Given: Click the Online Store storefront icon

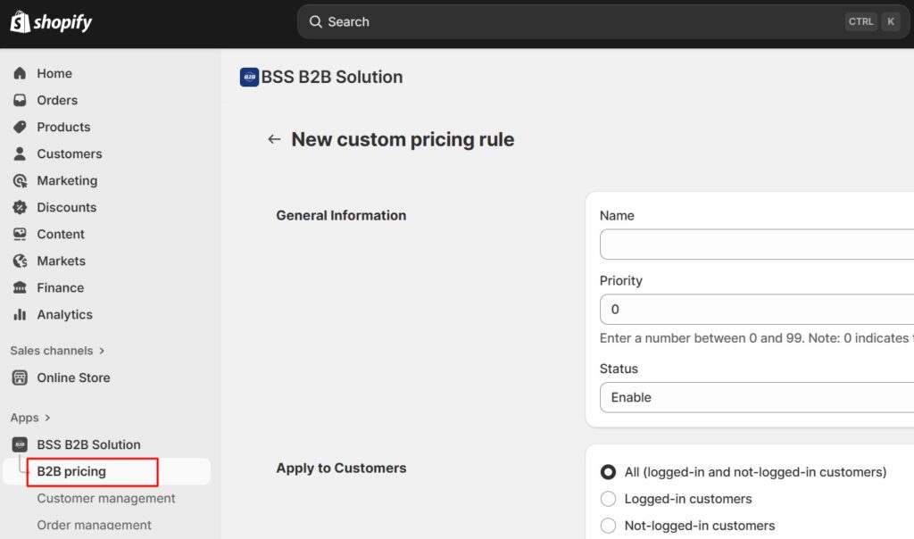Looking at the screenshot, I should (x=20, y=377).
